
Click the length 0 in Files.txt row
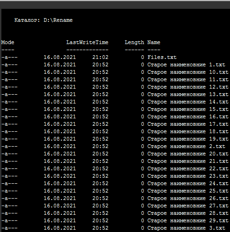coord(142,57)
